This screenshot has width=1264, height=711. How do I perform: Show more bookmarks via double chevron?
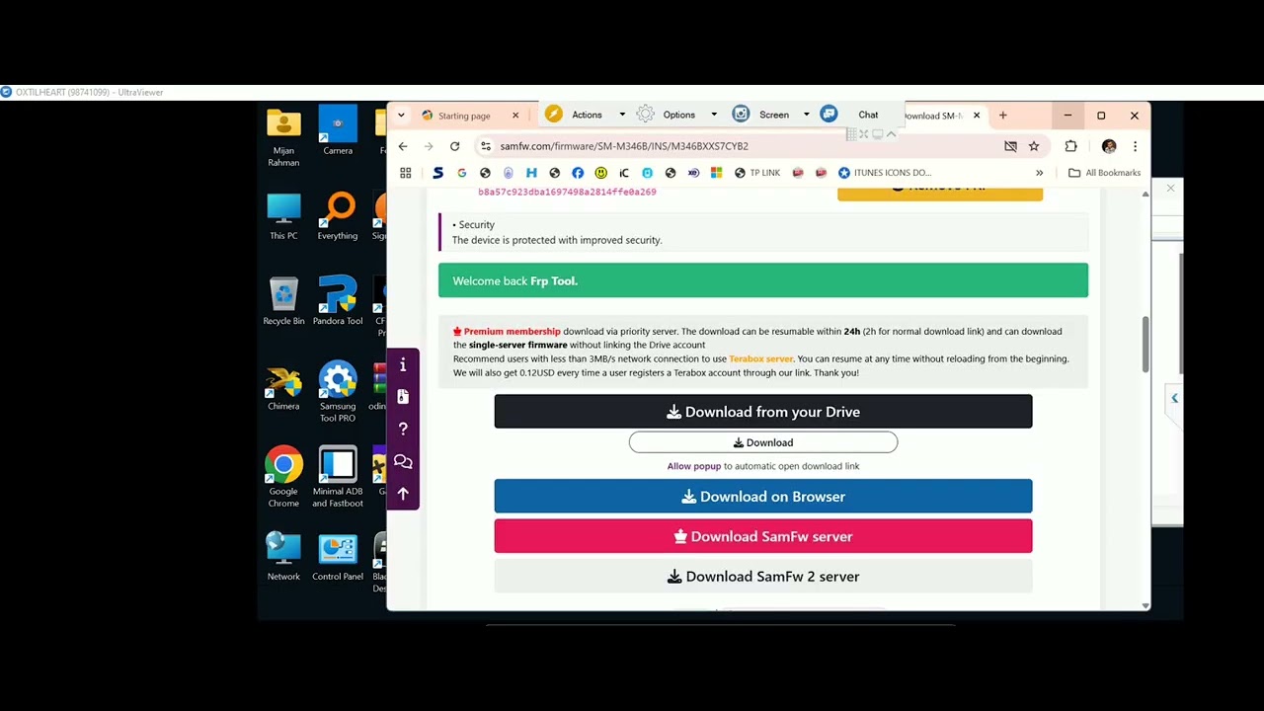[1039, 173]
